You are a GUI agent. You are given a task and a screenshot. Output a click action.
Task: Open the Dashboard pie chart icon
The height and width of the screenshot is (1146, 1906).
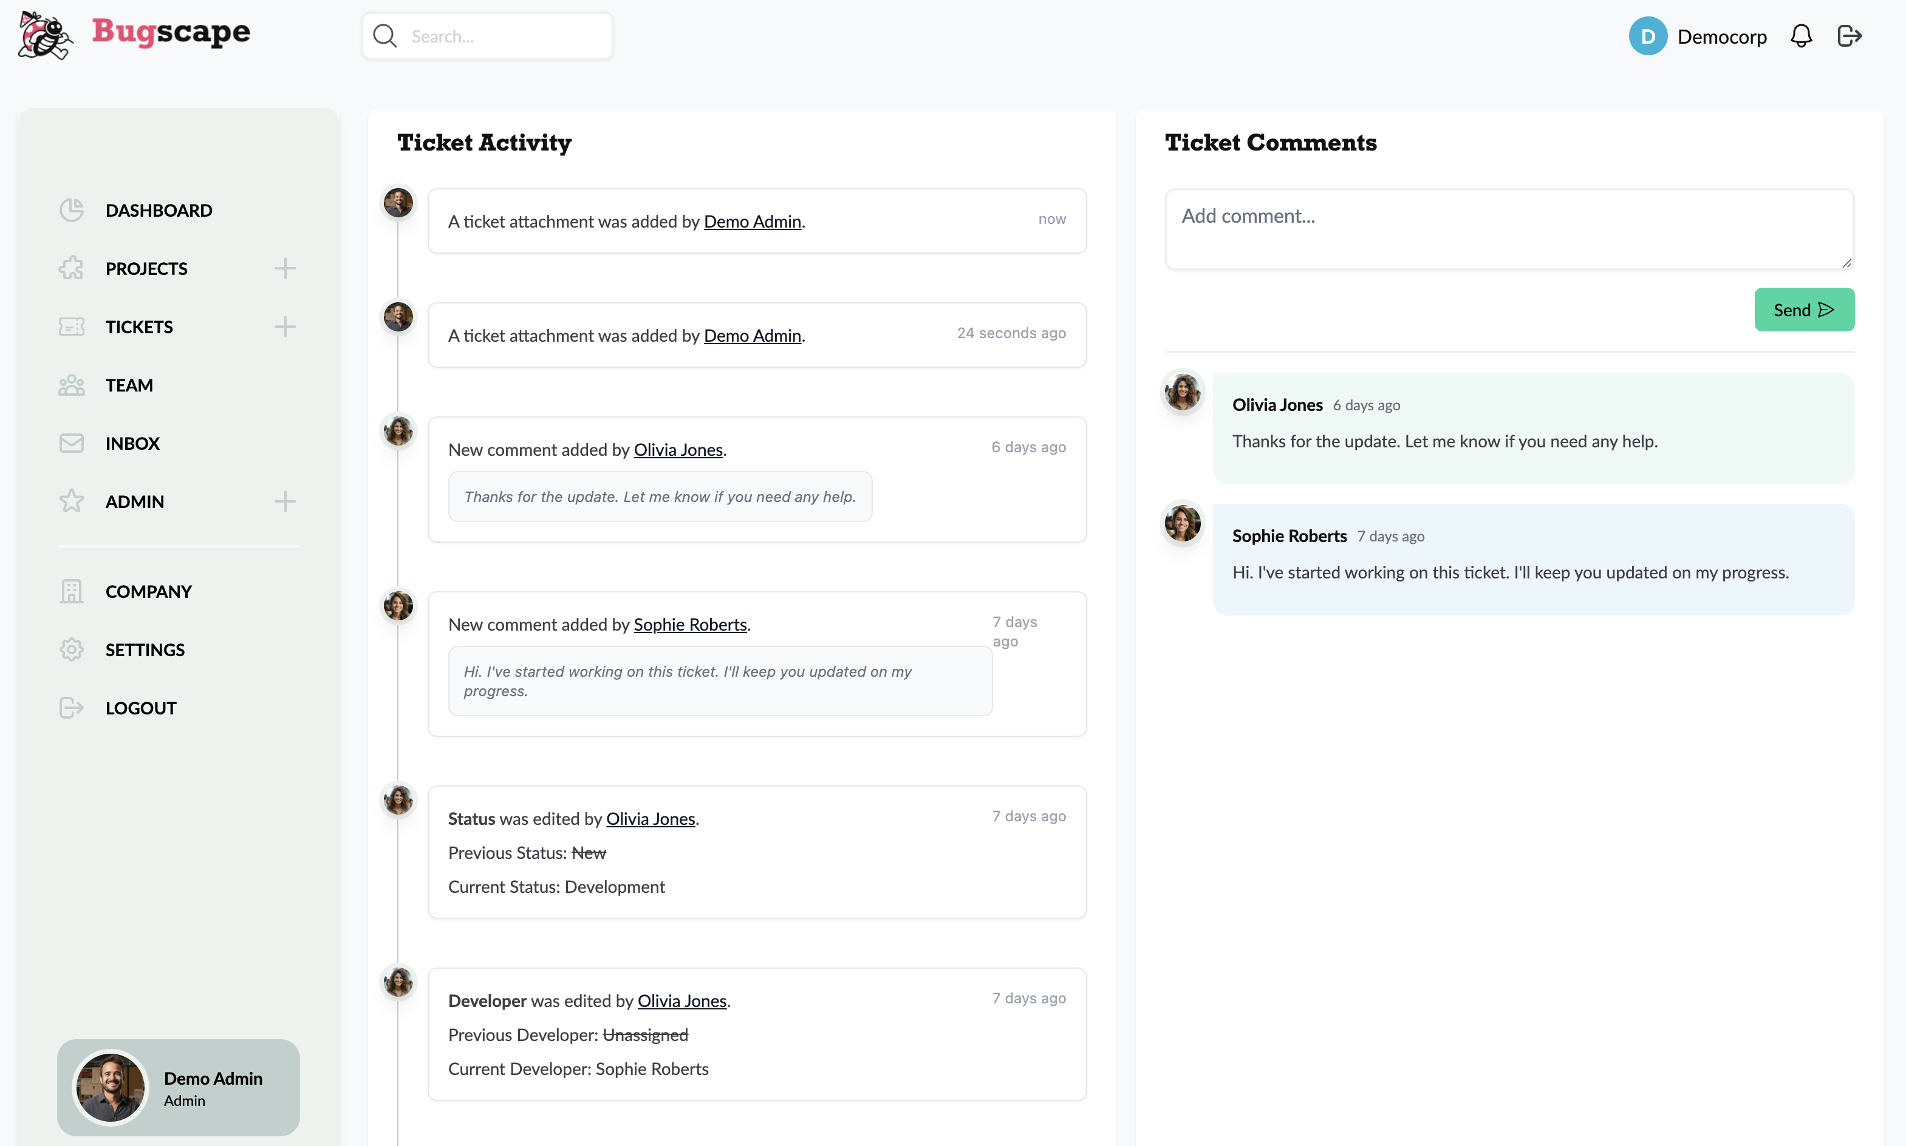pos(71,210)
